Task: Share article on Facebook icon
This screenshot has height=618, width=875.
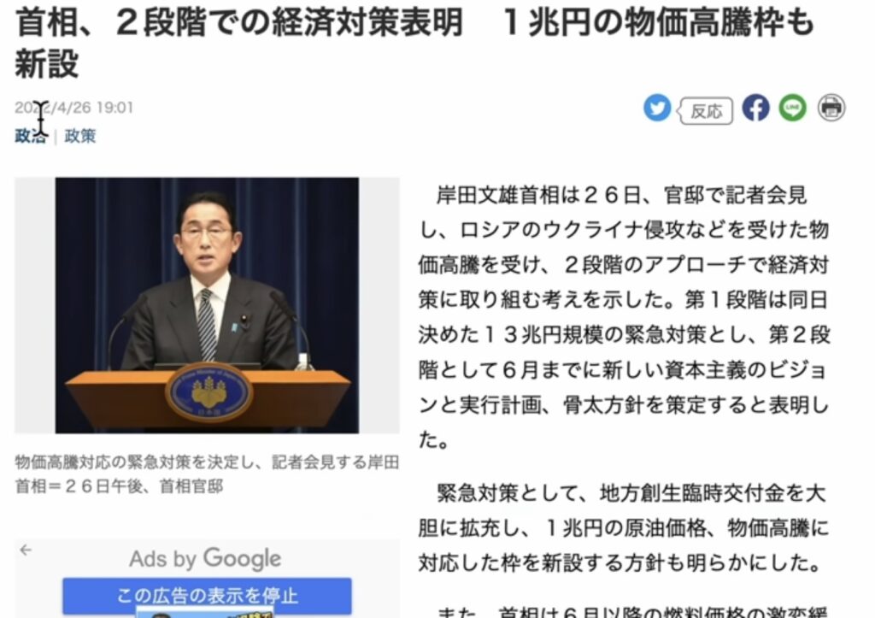Action: [755, 108]
